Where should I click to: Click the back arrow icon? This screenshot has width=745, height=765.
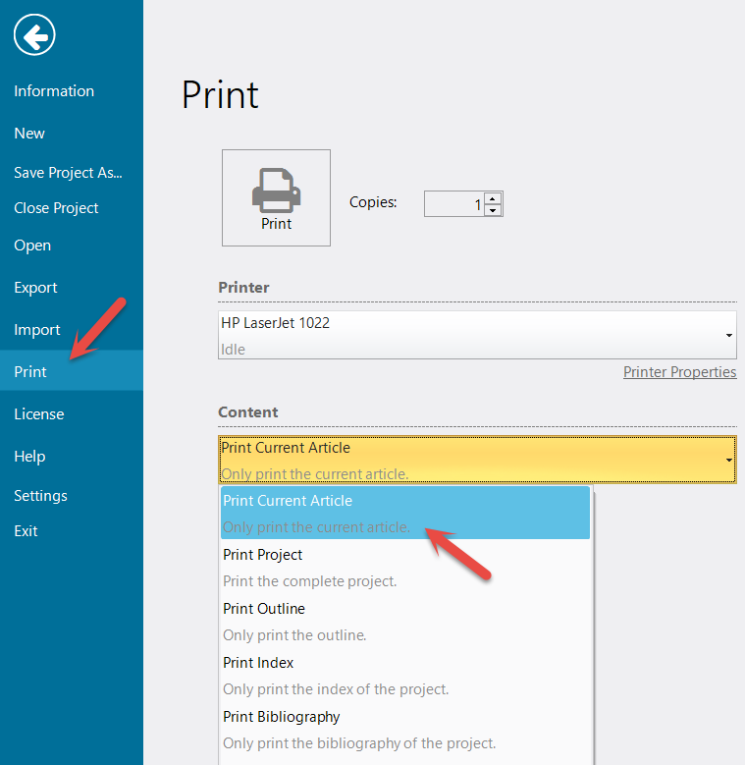[34, 37]
